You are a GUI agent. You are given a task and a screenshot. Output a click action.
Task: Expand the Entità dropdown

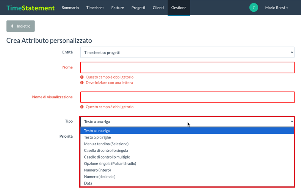(187, 52)
